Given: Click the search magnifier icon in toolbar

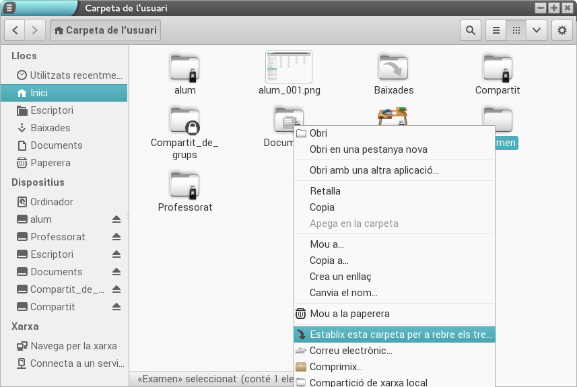Looking at the screenshot, I should coord(470,30).
